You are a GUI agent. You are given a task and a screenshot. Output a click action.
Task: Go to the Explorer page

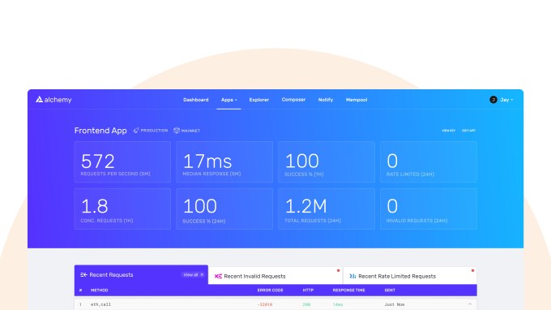(x=259, y=100)
